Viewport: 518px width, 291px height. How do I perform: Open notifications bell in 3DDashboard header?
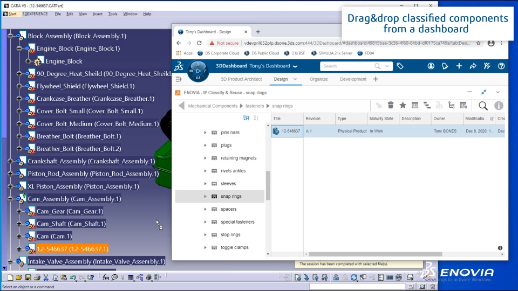[x=445, y=66]
